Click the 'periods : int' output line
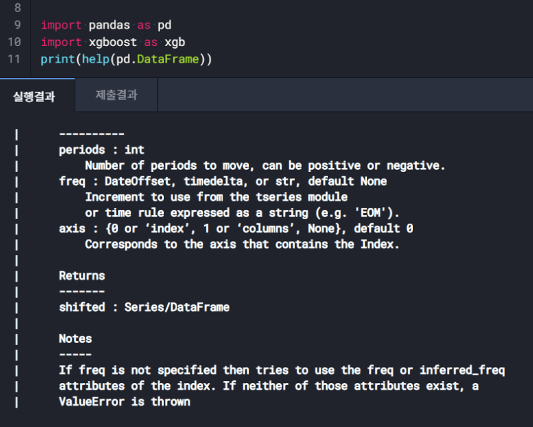Image resolution: width=533 pixels, height=427 pixels. pyautogui.click(x=101, y=149)
